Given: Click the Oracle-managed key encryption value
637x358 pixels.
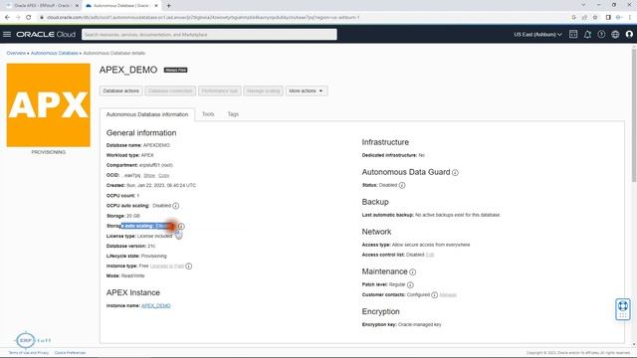Looking at the screenshot, I should pos(420,325).
